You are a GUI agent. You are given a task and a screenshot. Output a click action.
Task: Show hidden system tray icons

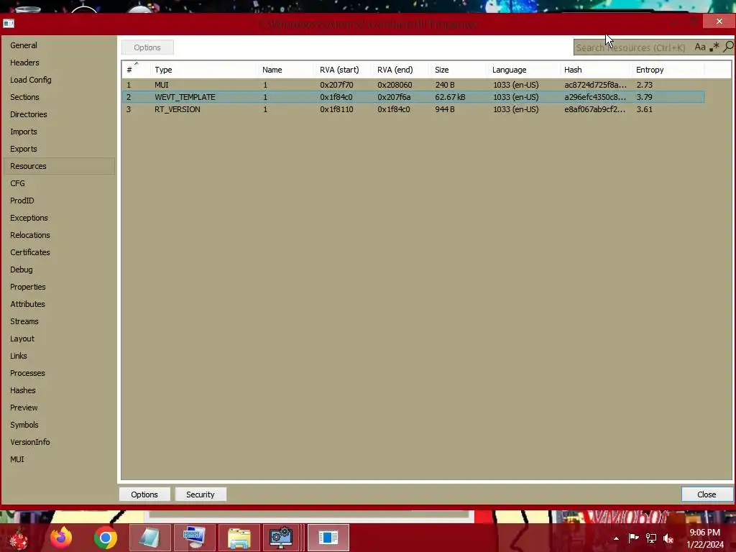click(616, 538)
